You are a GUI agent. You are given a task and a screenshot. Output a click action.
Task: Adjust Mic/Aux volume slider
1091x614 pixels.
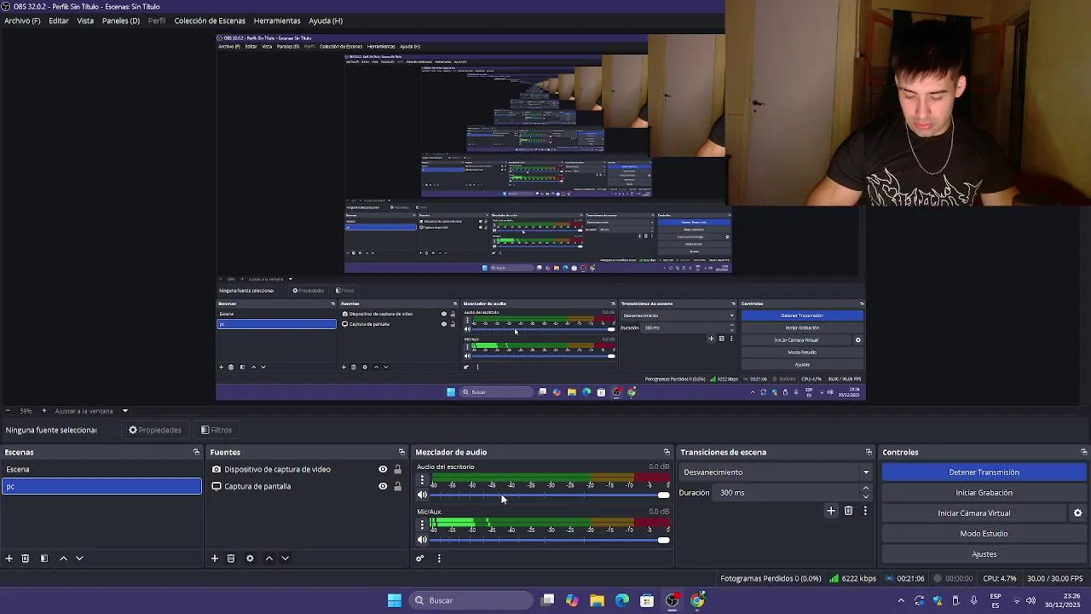click(550, 540)
